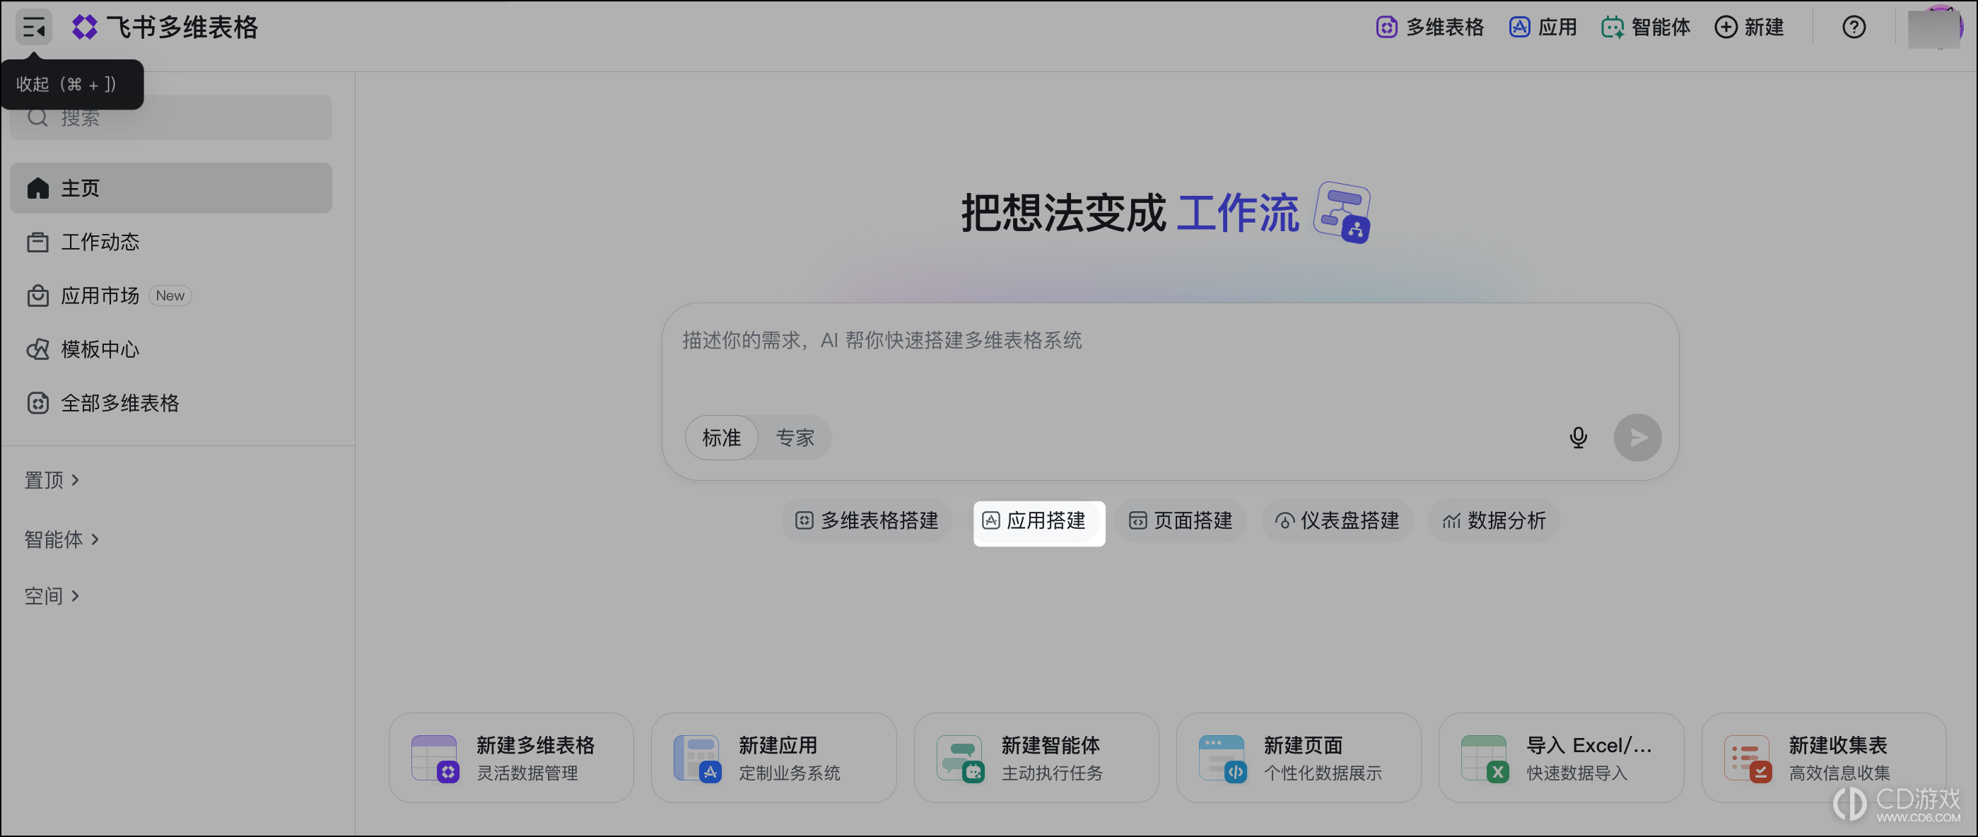This screenshot has height=837, width=1978.
Task: Open 全部多维表格 in sidebar
Action: tap(170, 403)
